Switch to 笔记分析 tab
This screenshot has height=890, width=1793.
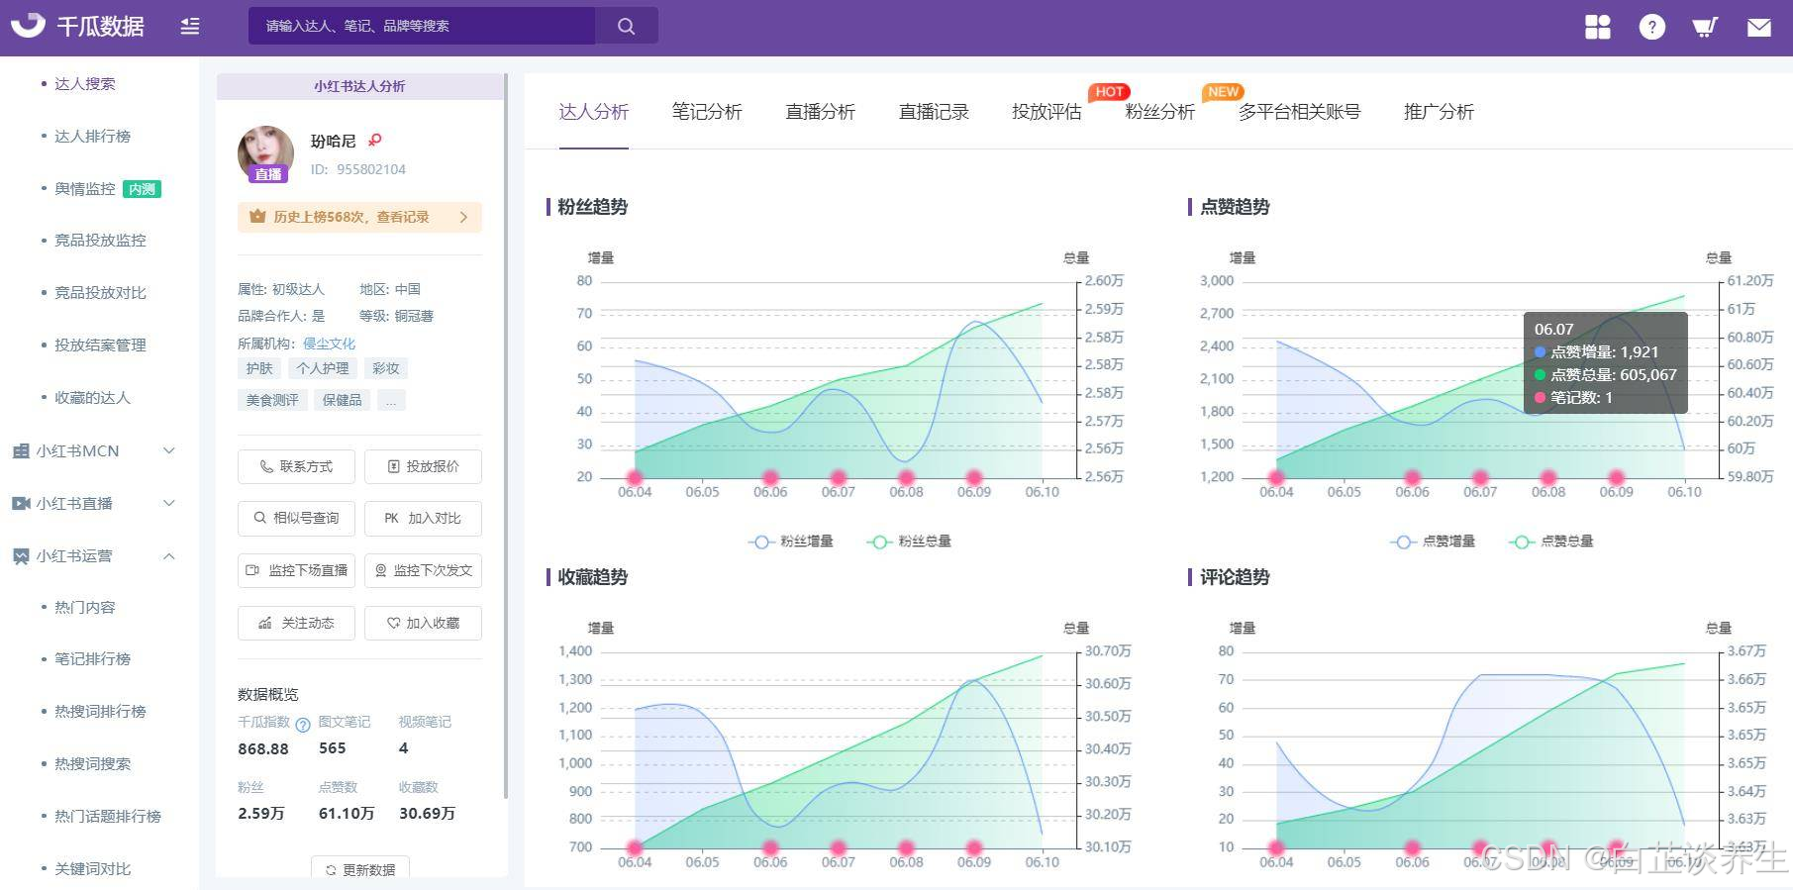(707, 112)
